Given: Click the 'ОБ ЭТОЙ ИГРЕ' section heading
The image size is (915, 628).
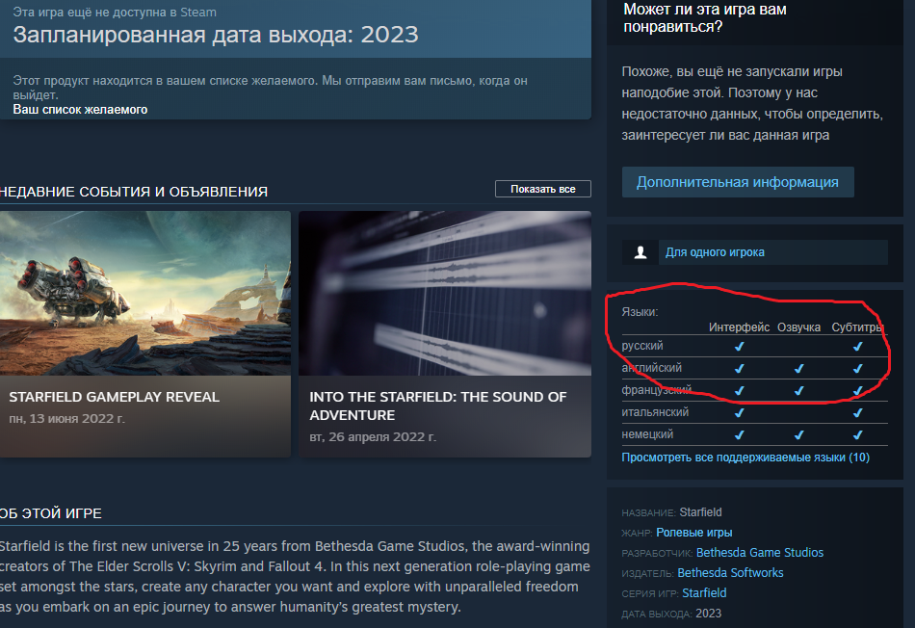Looking at the screenshot, I should [x=50, y=513].
